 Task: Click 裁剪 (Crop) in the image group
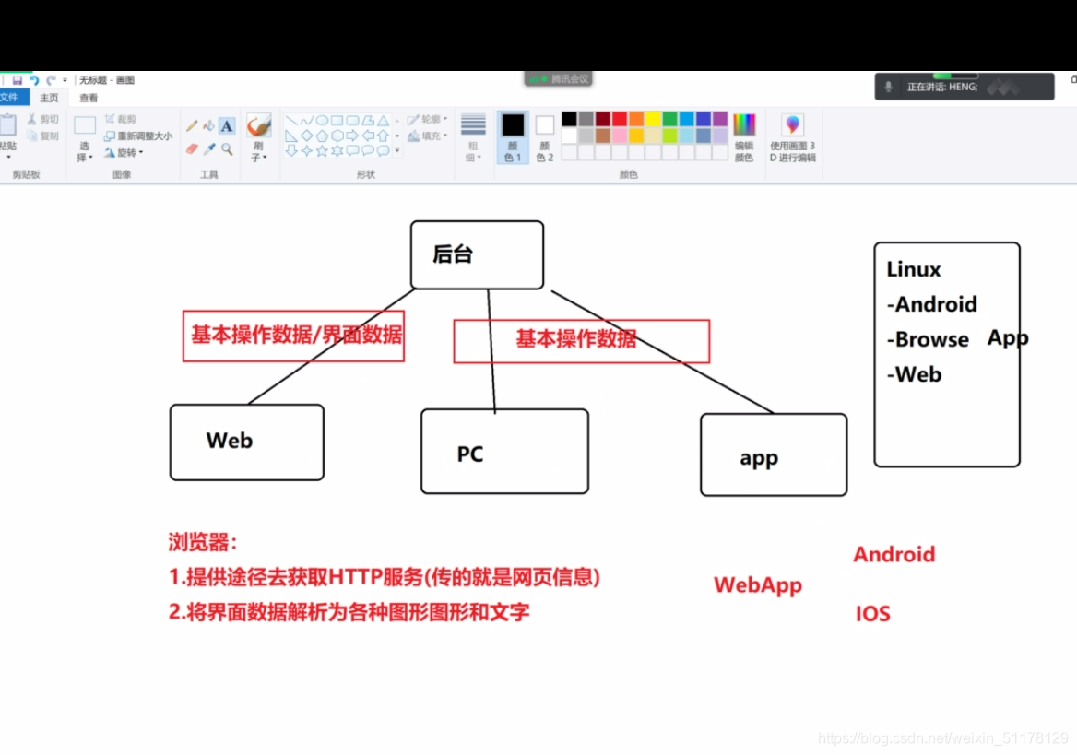121,120
